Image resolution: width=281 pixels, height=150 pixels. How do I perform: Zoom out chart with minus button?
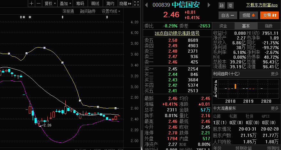coord(38,4)
